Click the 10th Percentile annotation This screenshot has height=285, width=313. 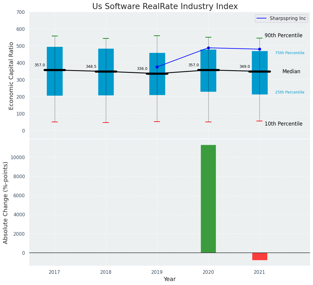click(283, 124)
